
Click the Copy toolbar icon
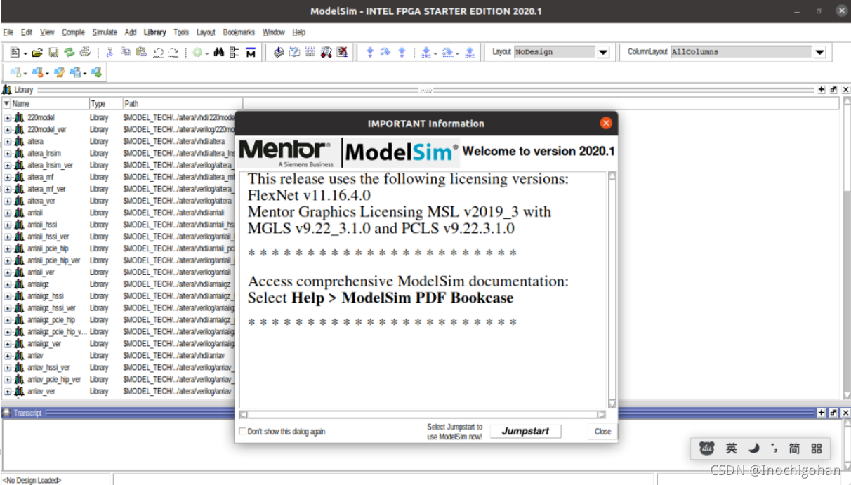click(125, 52)
